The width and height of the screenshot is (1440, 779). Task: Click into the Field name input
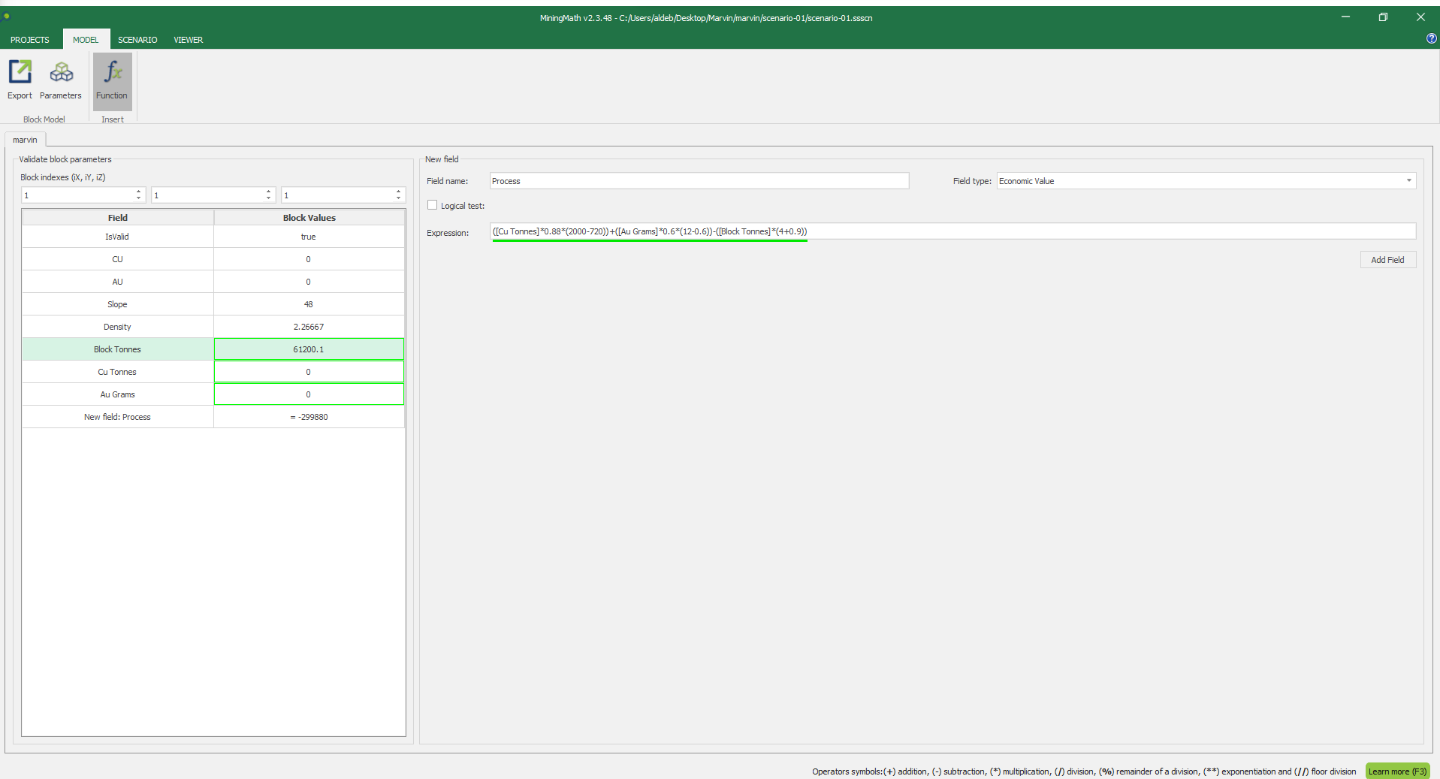coord(699,181)
